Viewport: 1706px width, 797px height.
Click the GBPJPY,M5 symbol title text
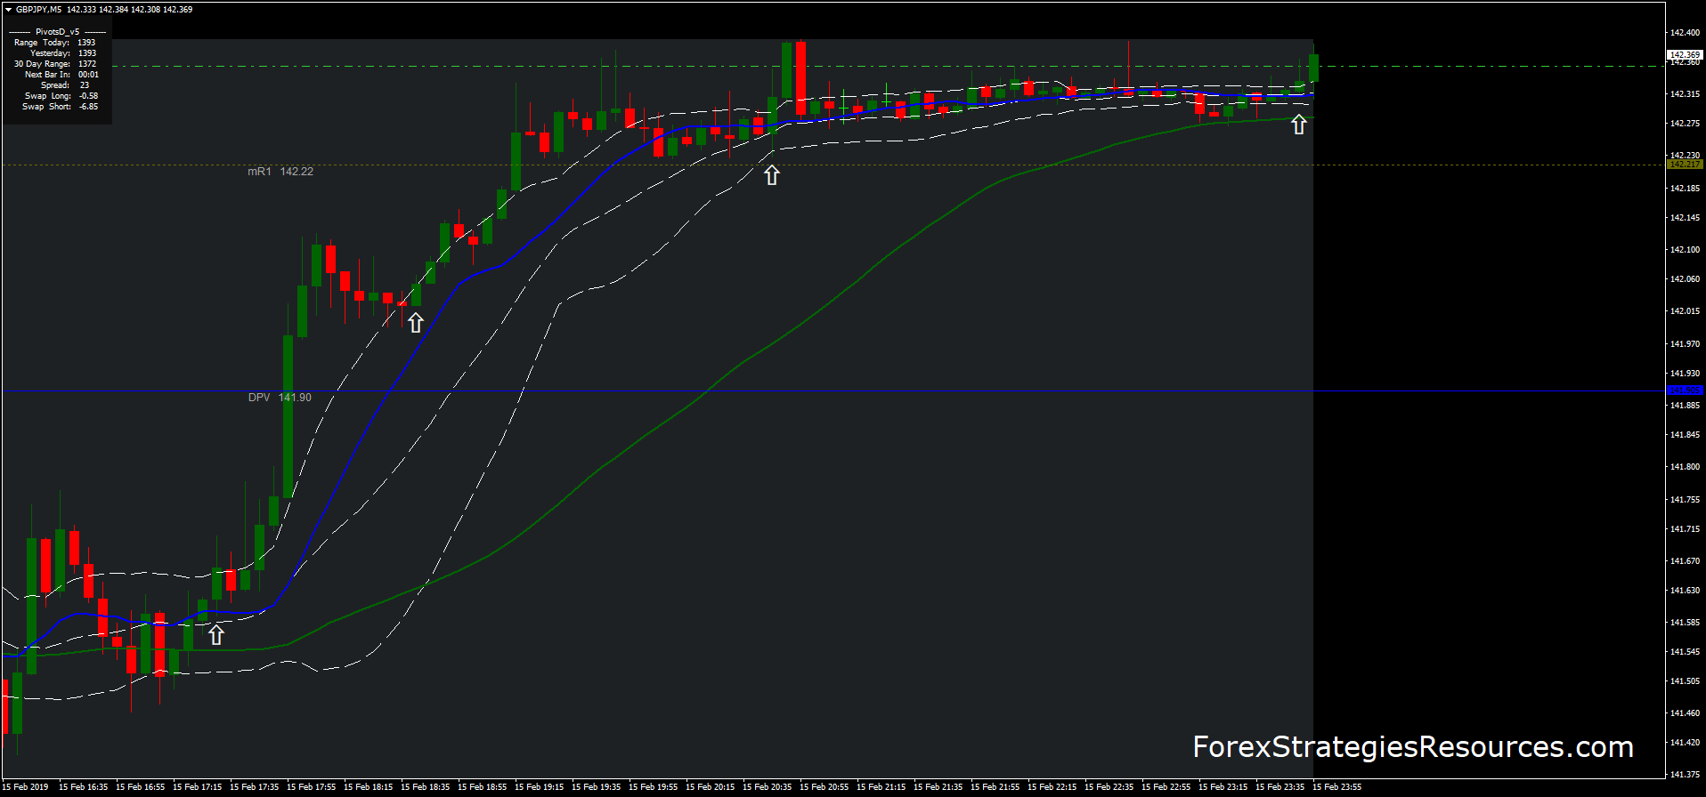click(39, 10)
